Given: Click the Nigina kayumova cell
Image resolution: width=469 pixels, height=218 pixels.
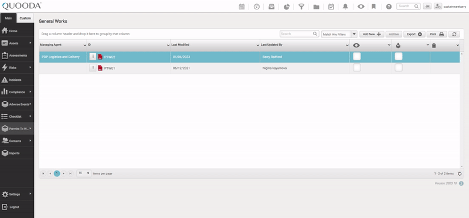Looking at the screenshot, I should 304,68.
